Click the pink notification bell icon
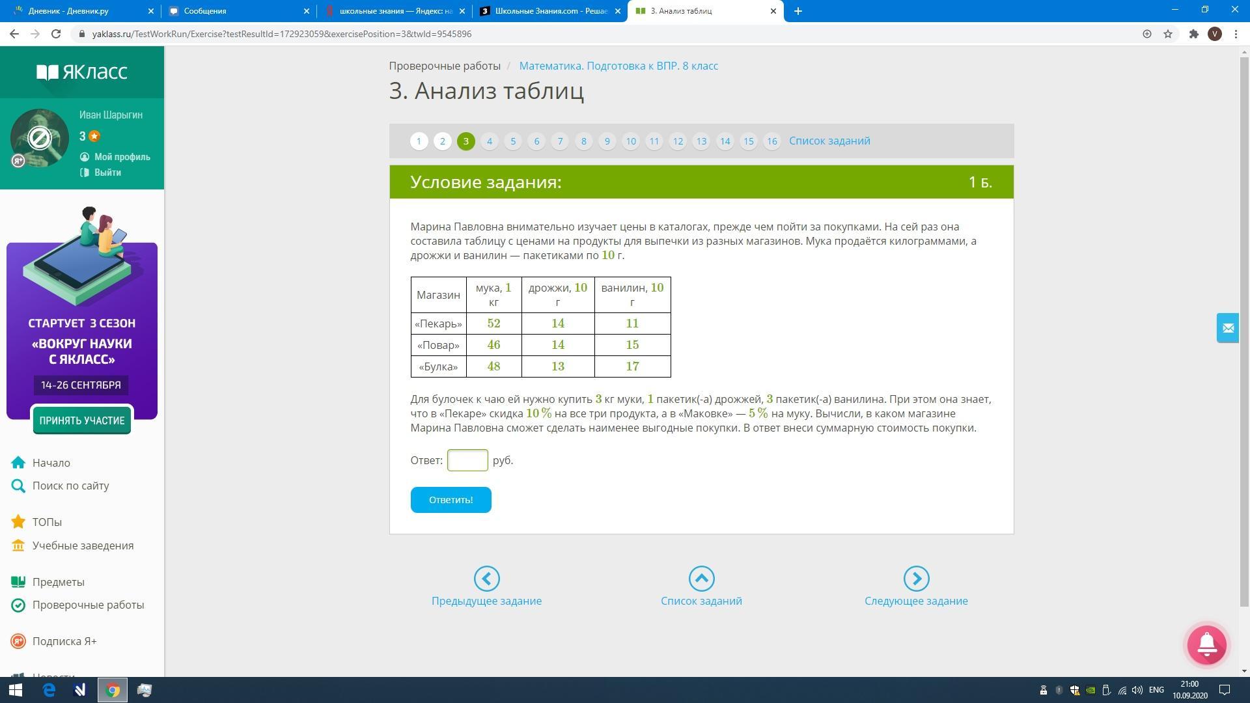 [1206, 645]
